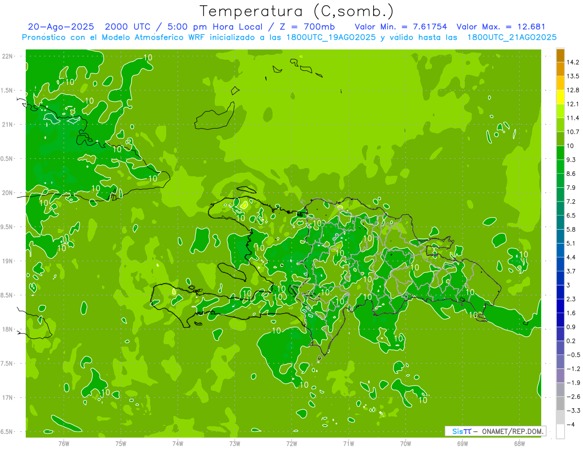Click the "5.8" colorbar value

[x=572, y=229]
